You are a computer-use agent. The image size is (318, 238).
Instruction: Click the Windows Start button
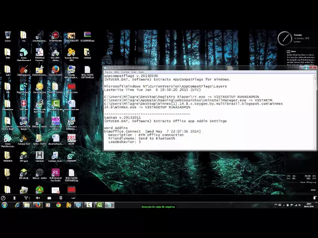(4, 205)
